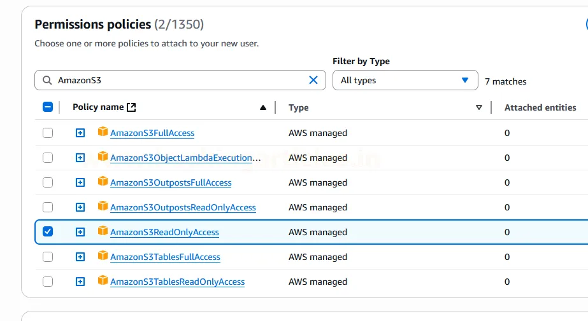Uncheck the AmazonS3ReadOnlyAccess checkbox
The image size is (588, 321).
click(x=48, y=231)
